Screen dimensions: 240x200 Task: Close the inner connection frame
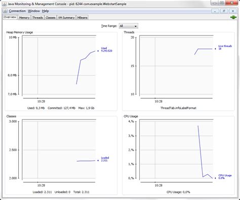[x=233, y=11]
